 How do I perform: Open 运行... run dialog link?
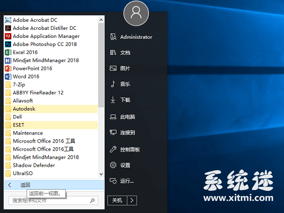click(x=127, y=181)
